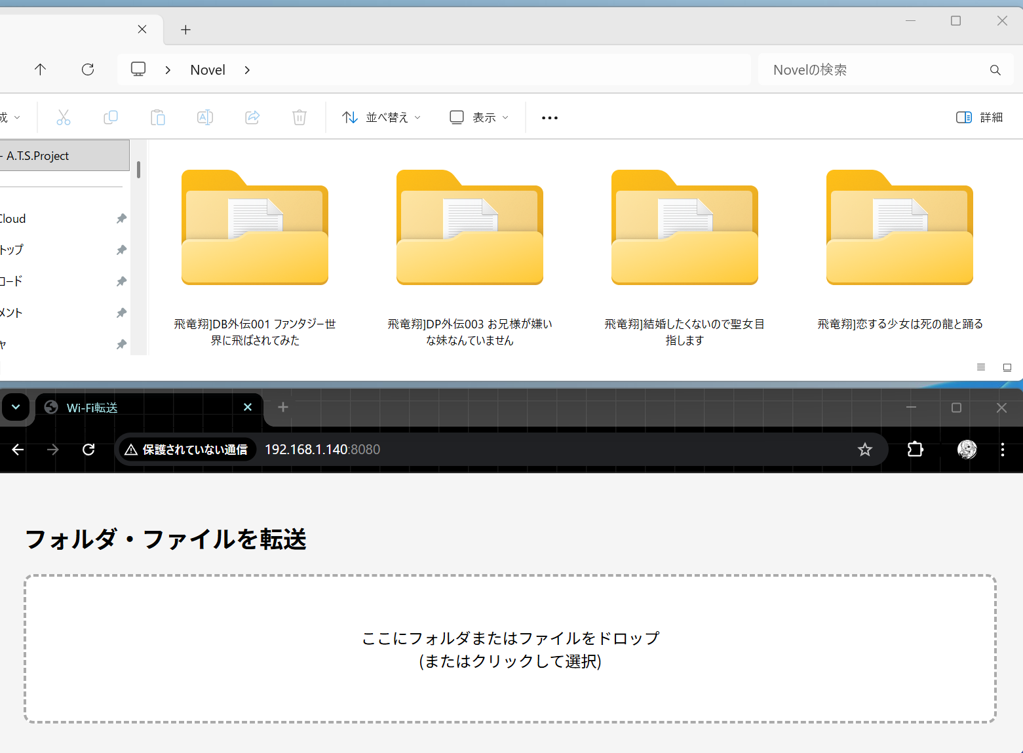Screen dimensions: 1023x753
Task: Click the Share icon in Explorer toolbar
Action: coord(252,117)
